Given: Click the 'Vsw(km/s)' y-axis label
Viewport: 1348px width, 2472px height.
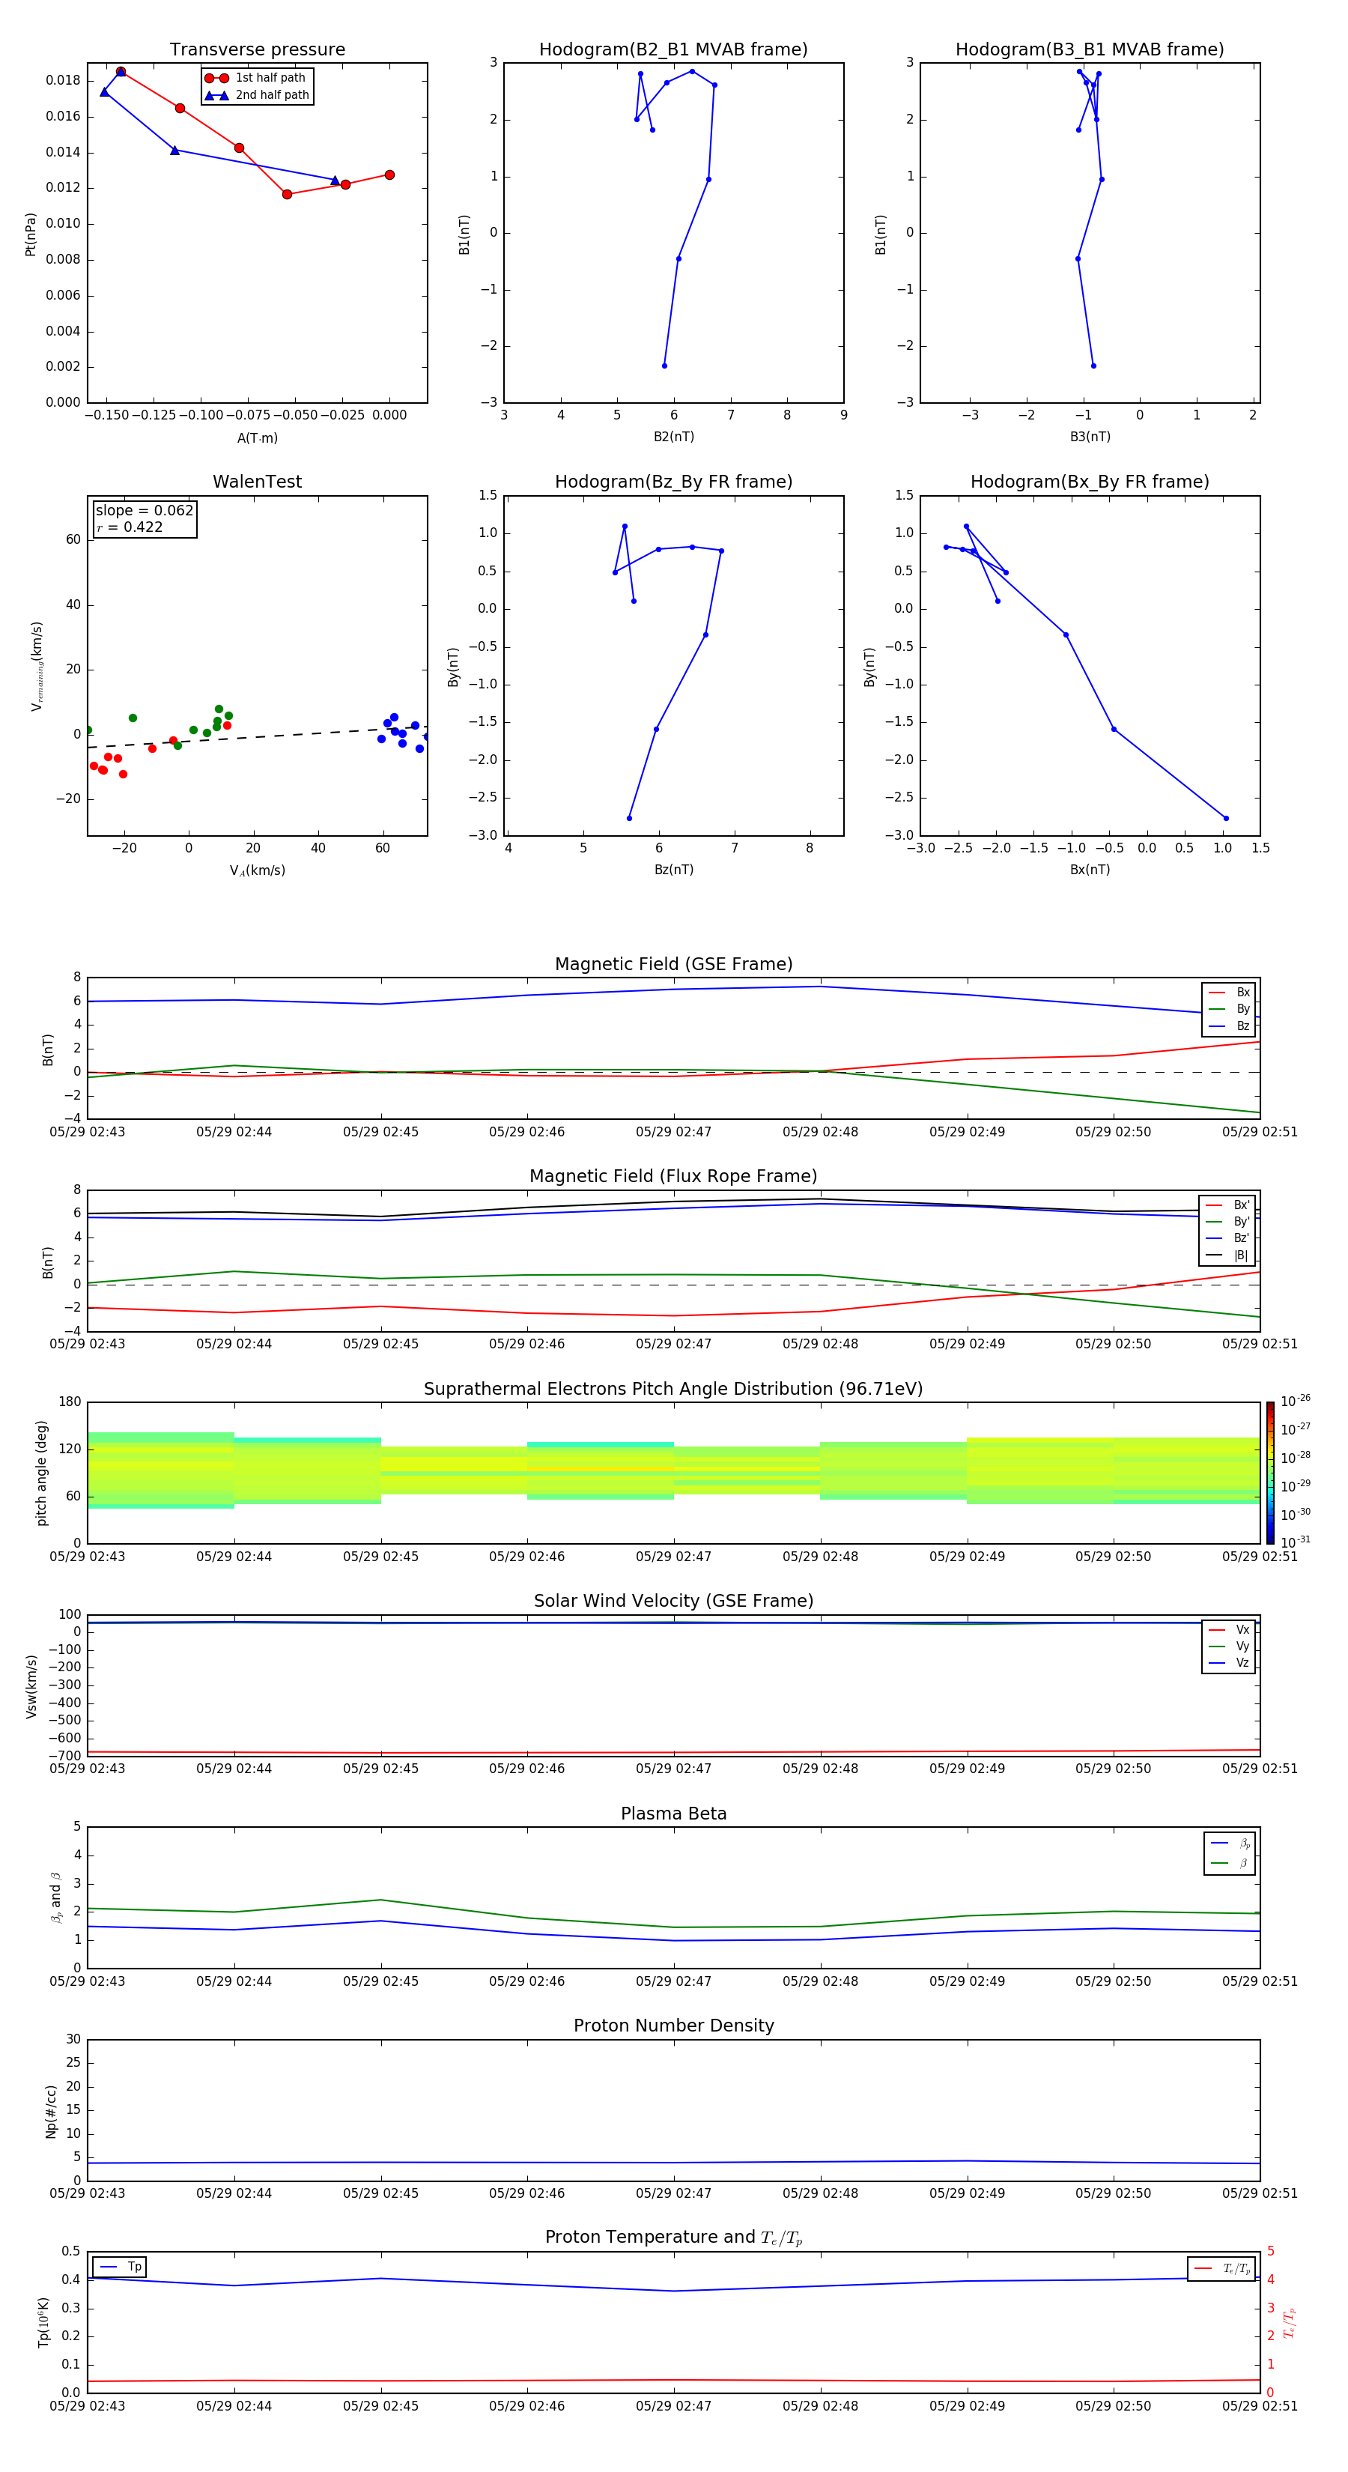Looking at the screenshot, I should tap(31, 1685).
